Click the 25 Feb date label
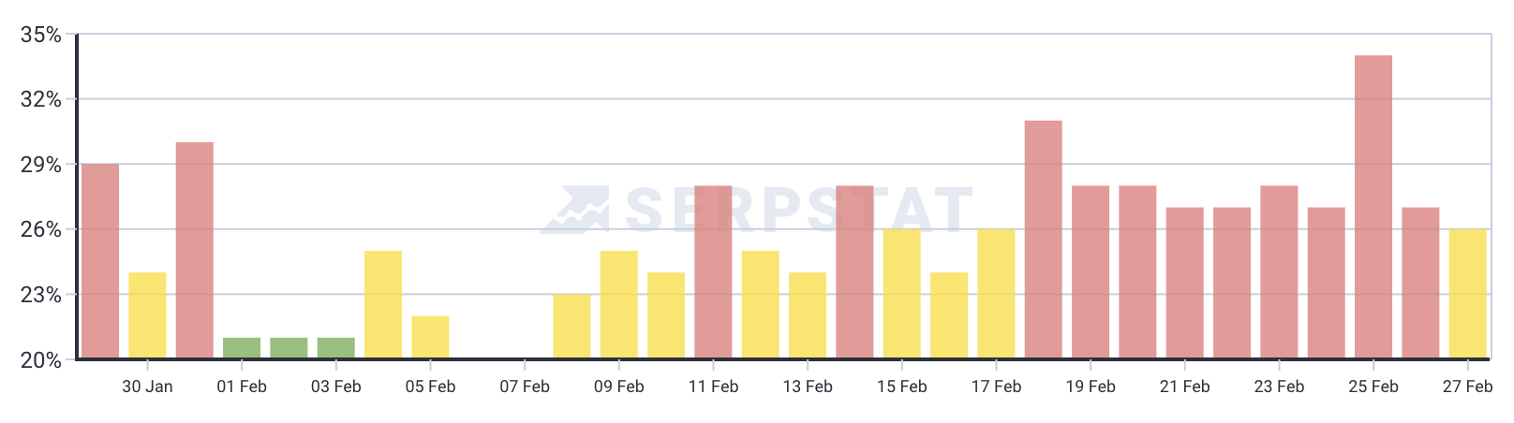This screenshot has height=423, width=1514. click(1373, 387)
